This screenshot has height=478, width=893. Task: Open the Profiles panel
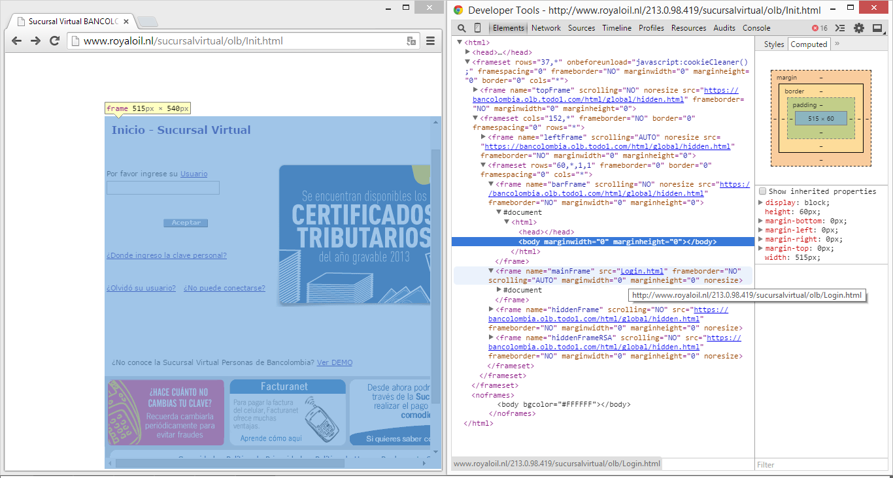pyautogui.click(x=651, y=28)
